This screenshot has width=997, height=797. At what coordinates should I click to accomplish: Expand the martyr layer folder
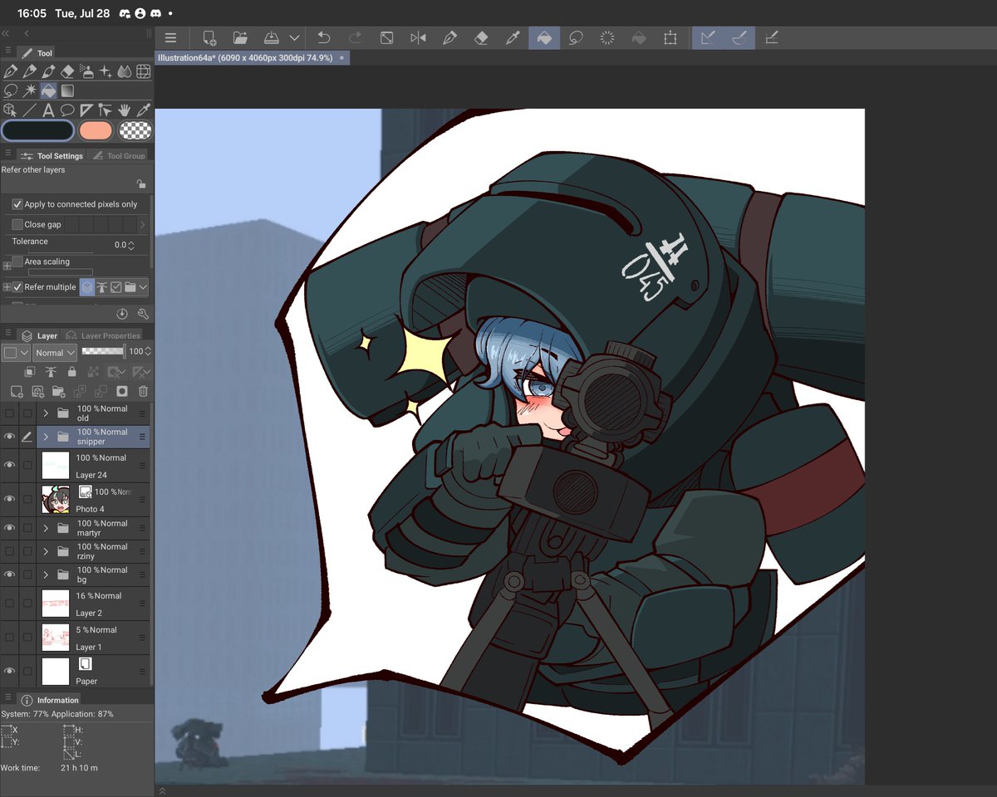coord(46,528)
